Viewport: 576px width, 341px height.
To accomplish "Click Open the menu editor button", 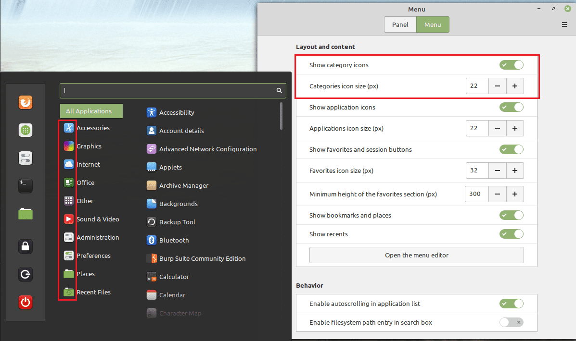I will (x=417, y=255).
